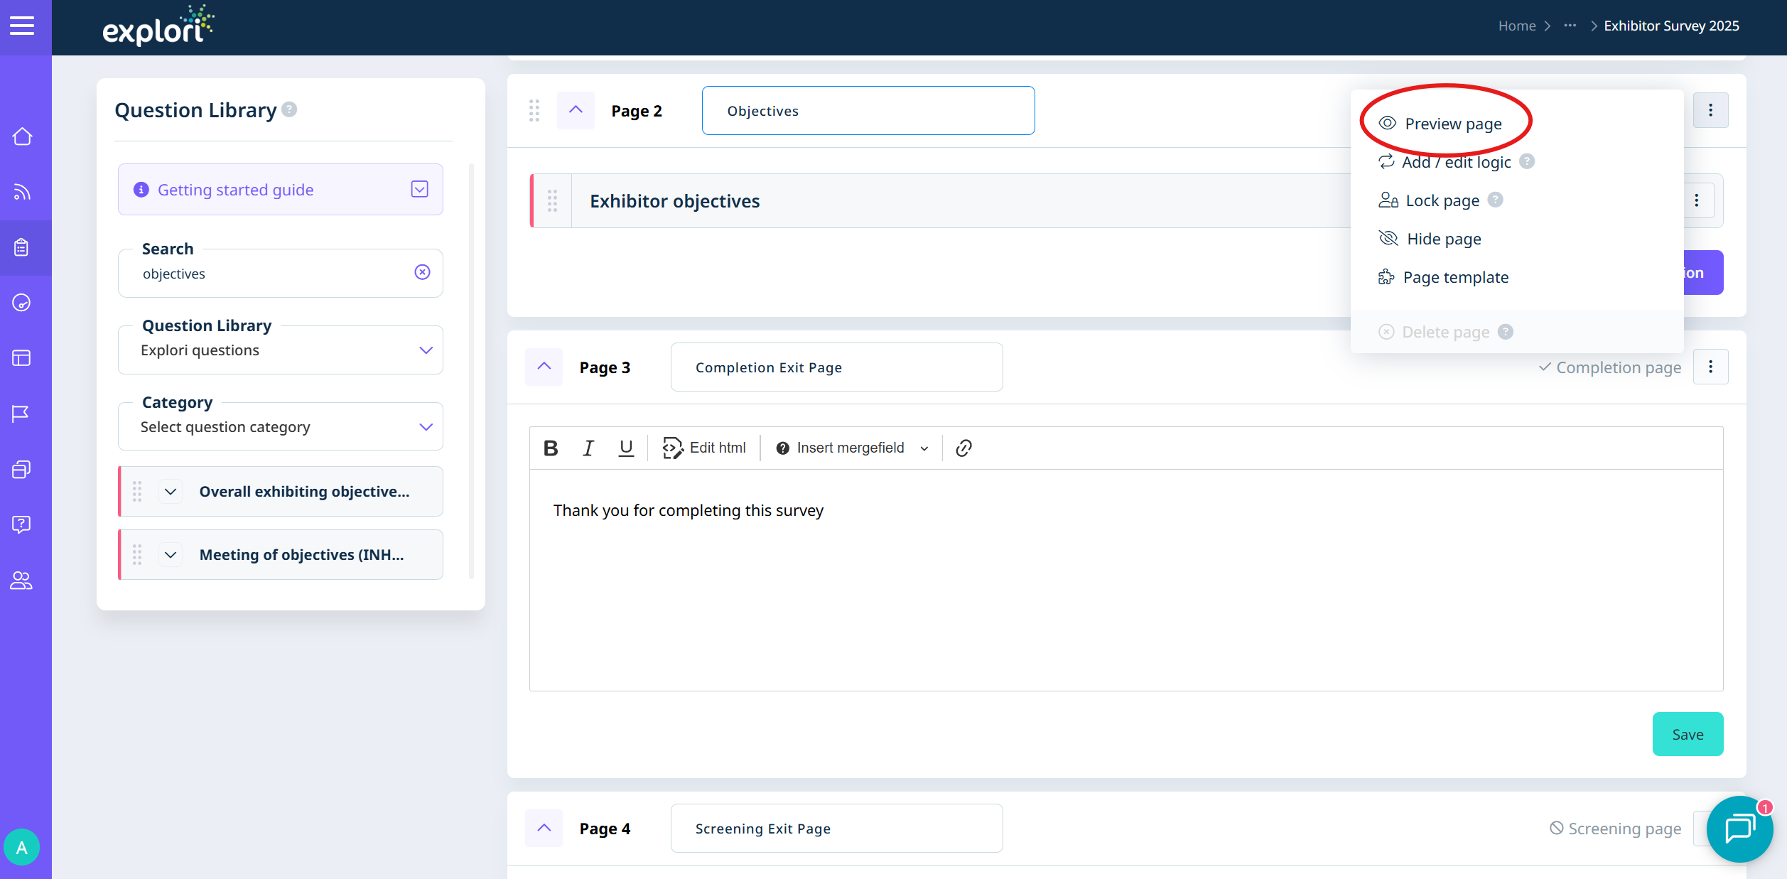The width and height of the screenshot is (1787, 879).
Task: Select Preview page menu item
Action: (x=1452, y=124)
